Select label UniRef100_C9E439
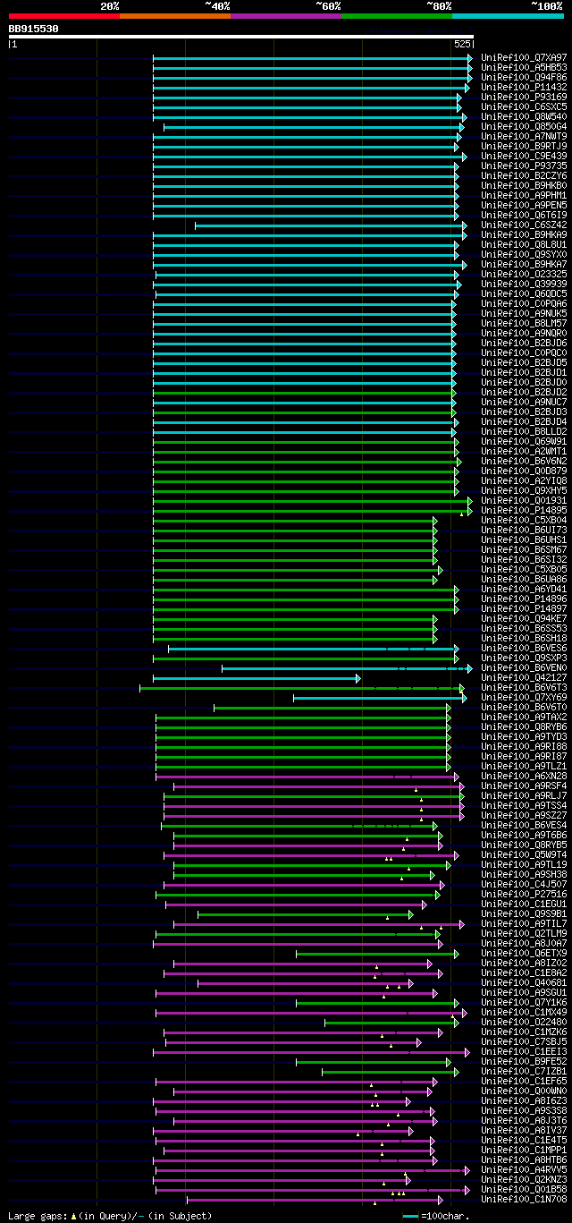The width and height of the screenshot is (572, 1223). [524, 156]
